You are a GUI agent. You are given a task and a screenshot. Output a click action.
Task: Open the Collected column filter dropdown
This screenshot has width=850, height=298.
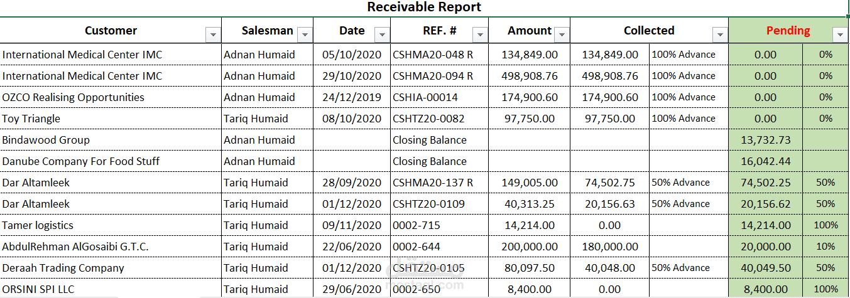[x=719, y=35]
